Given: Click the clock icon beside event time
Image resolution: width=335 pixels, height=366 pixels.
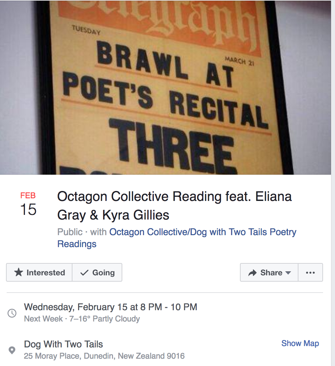Looking at the screenshot, I should coord(12,313).
